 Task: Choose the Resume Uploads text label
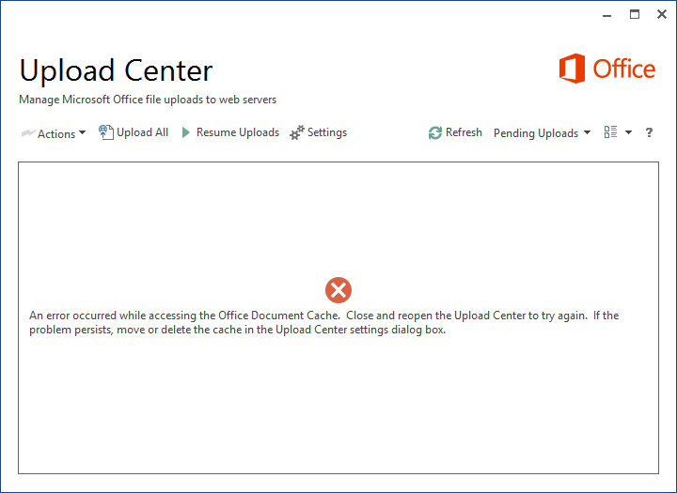(x=237, y=132)
